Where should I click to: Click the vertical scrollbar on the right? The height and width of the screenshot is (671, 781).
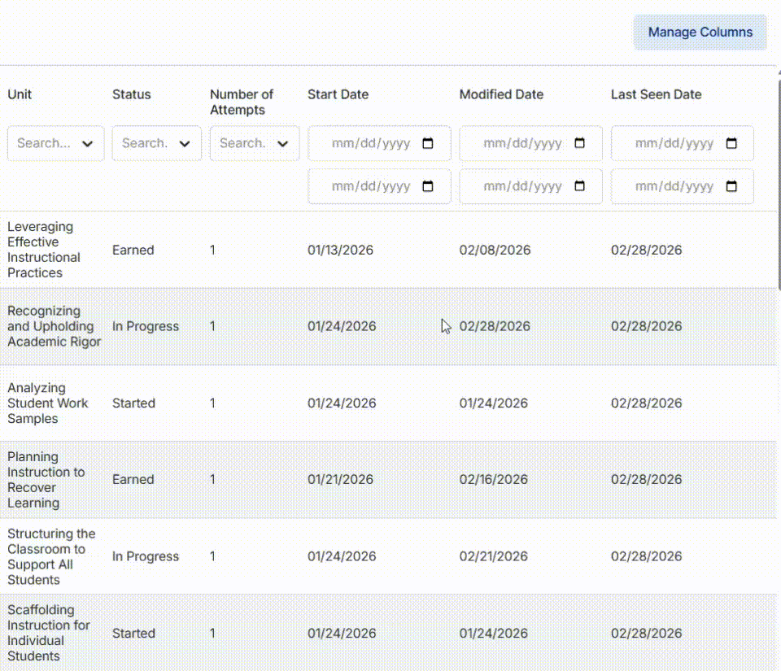779,179
